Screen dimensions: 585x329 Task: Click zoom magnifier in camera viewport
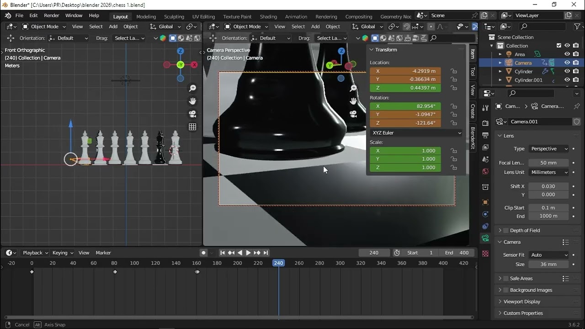pos(353,88)
